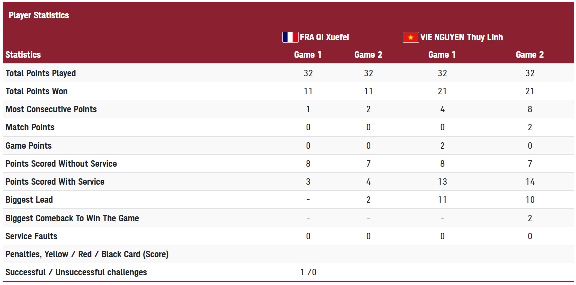
Task: Click the Statistics column header
Action: 23,55
